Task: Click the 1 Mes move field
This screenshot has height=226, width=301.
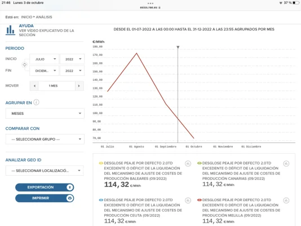Action: click(56, 86)
